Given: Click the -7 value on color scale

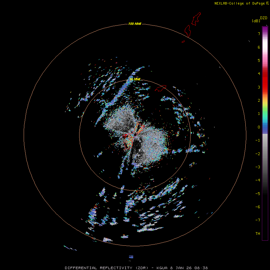Looking at the screenshot, I should [258, 220].
